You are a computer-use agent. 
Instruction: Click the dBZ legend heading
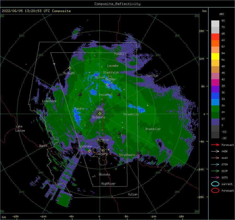pos(221,14)
